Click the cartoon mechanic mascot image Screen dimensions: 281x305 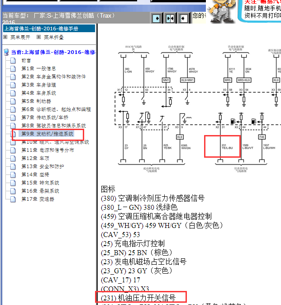pos(221,11)
